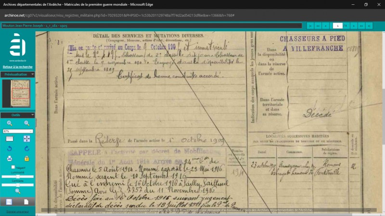Click the zoom out magnifier icon

[x=27, y=123]
